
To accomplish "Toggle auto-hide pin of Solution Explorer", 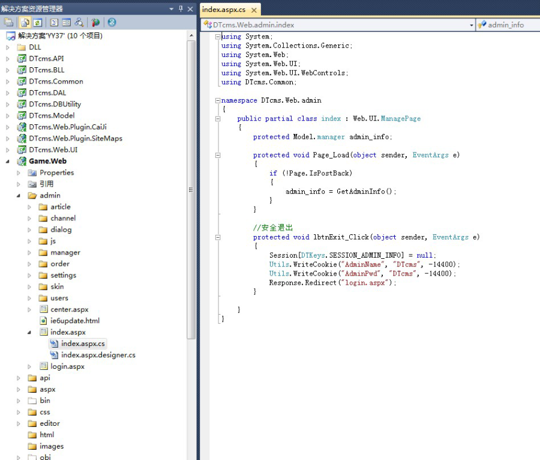I will click(x=181, y=8).
